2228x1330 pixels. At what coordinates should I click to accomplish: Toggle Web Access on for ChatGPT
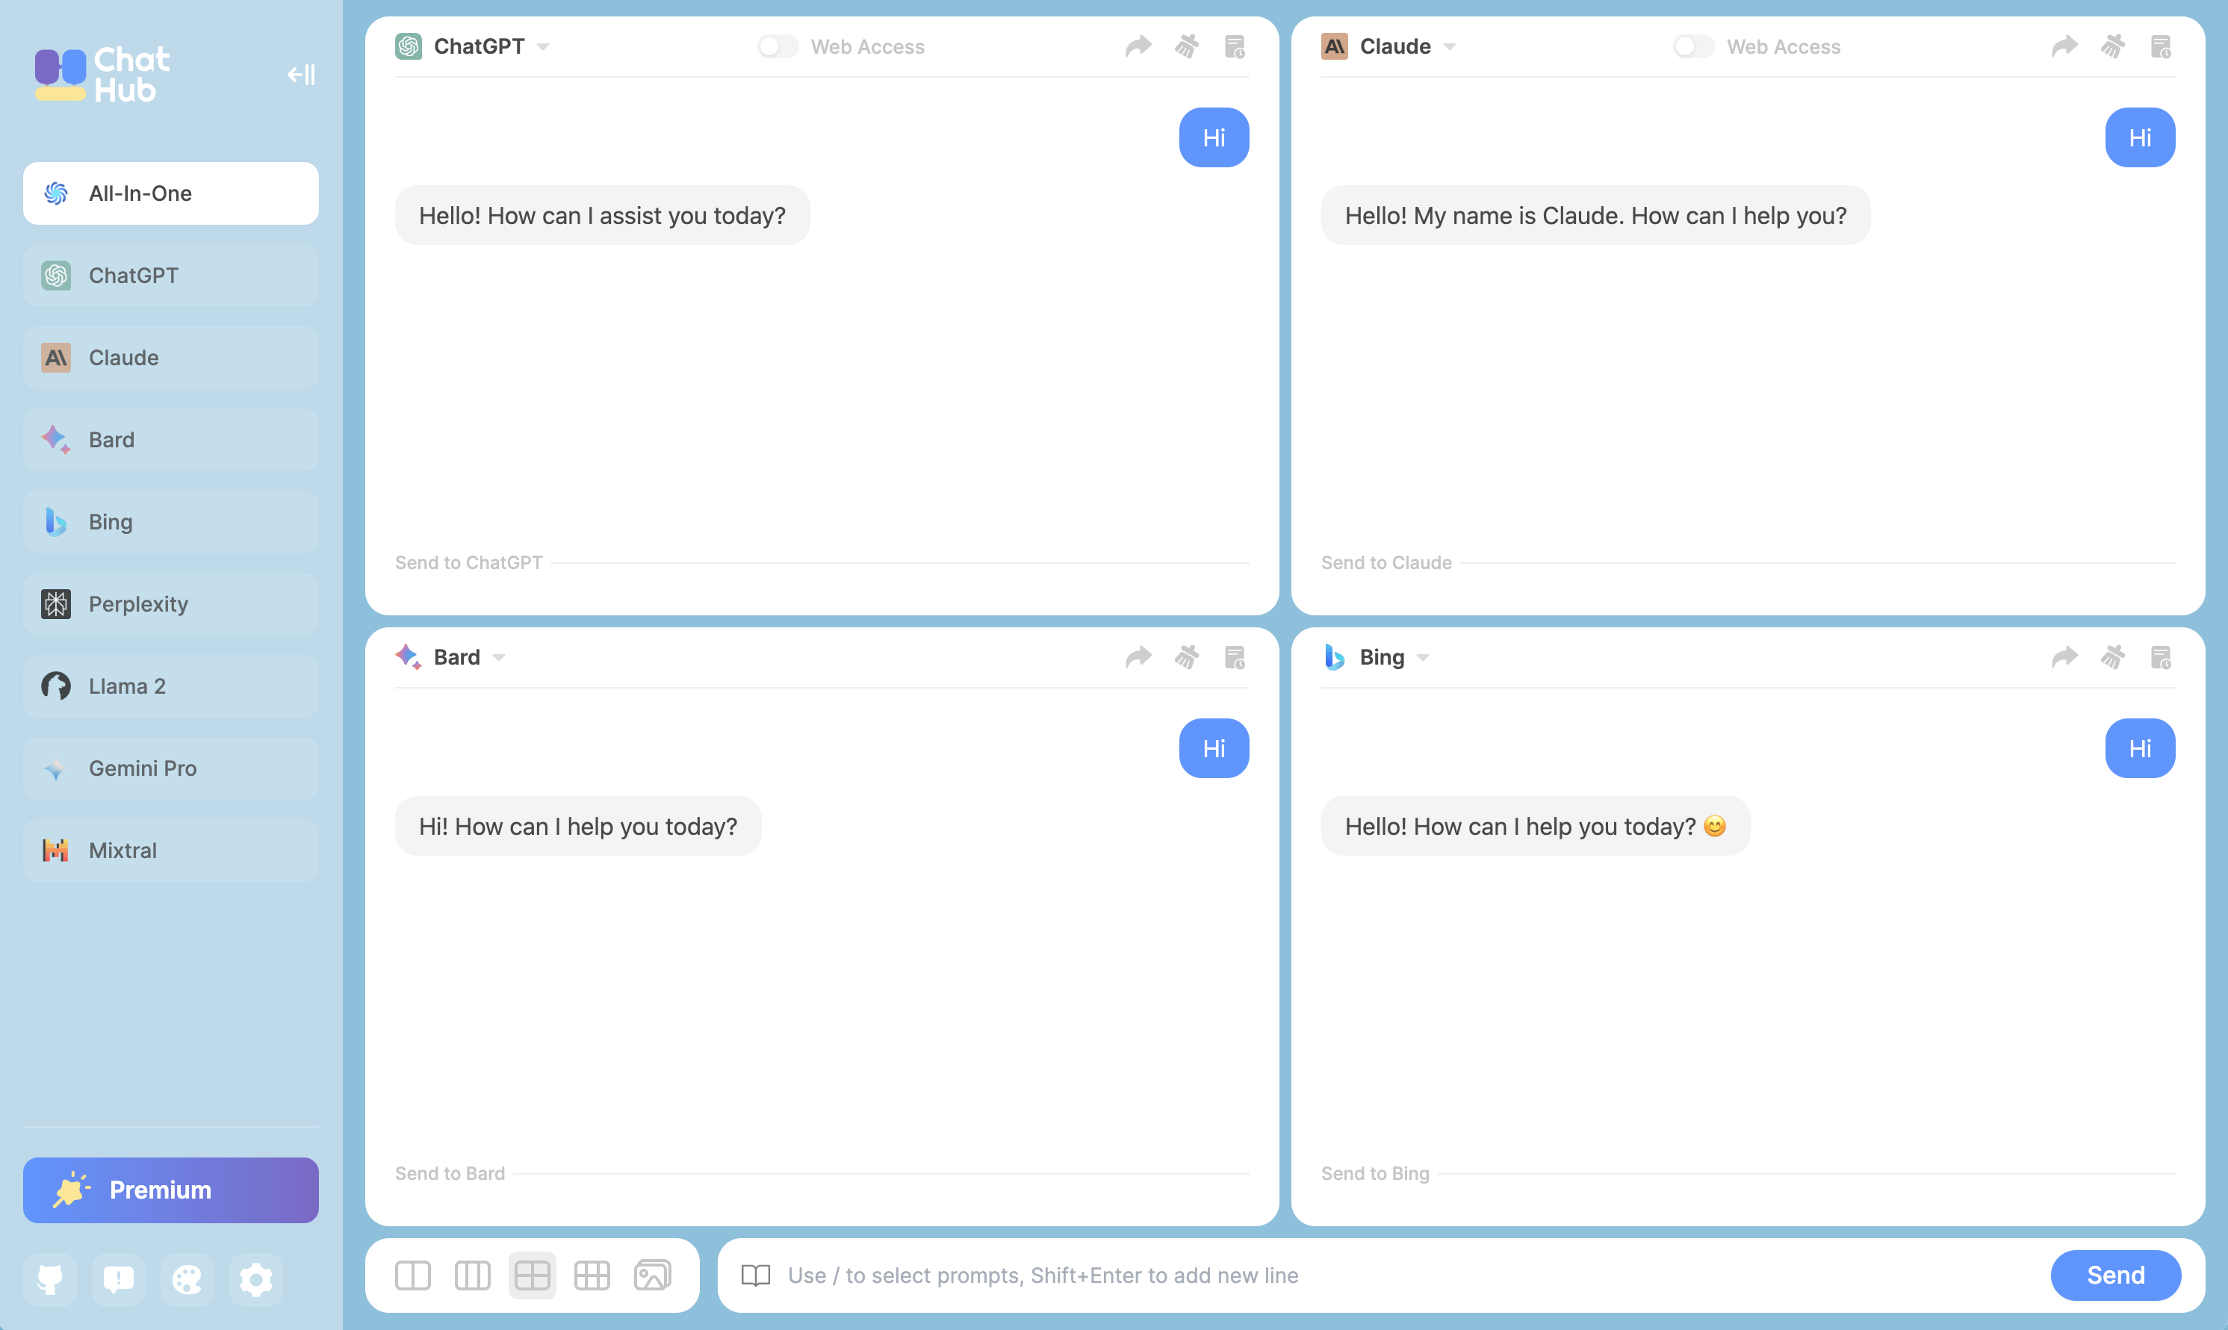pos(778,46)
